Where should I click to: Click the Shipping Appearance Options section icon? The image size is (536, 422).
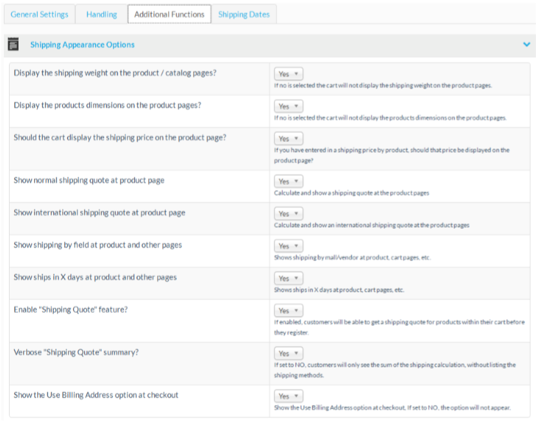pyautogui.click(x=13, y=44)
